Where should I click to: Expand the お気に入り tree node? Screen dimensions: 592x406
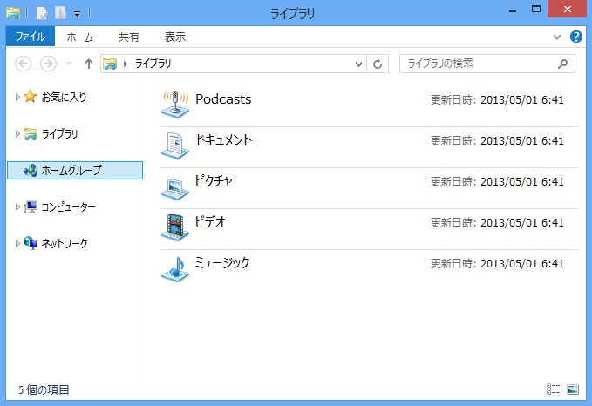coord(17,97)
